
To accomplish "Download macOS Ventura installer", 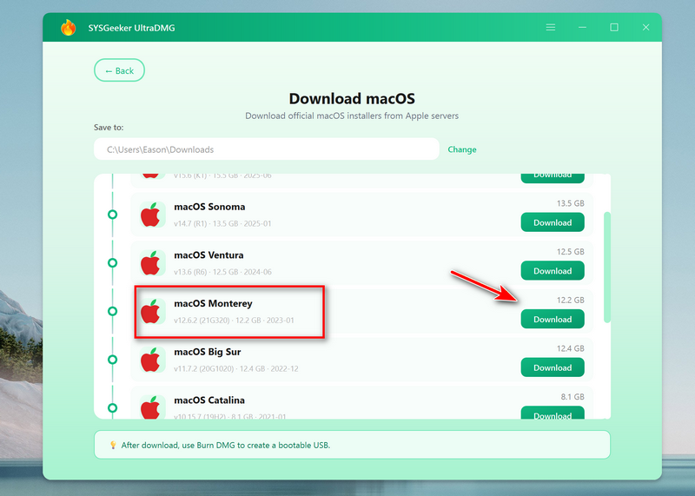I will (553, 271).
